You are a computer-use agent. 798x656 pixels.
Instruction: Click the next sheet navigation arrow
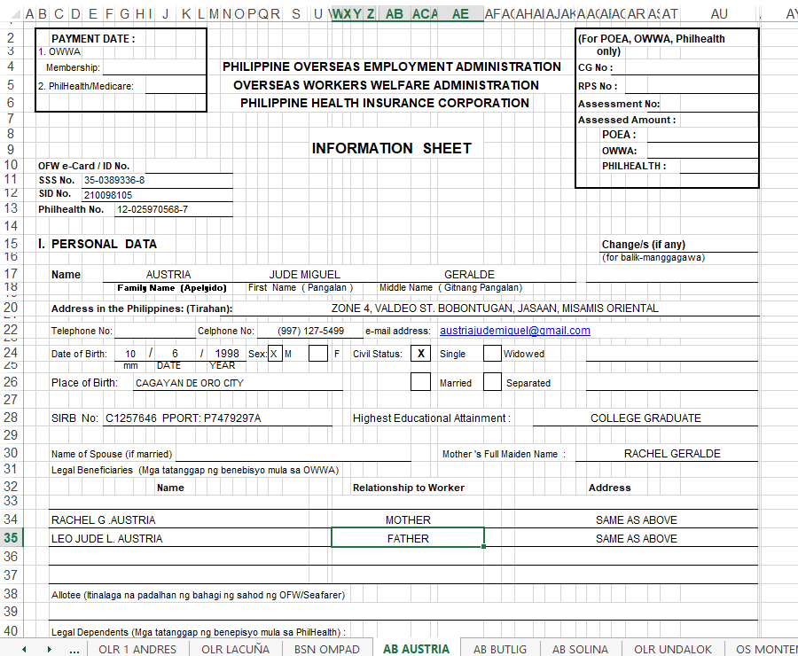[50, 649]
